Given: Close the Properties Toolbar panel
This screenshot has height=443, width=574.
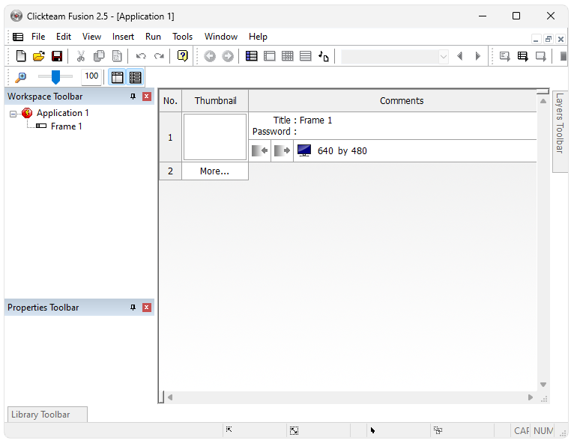Looking at the screenshot, I should tap(147, 308).
